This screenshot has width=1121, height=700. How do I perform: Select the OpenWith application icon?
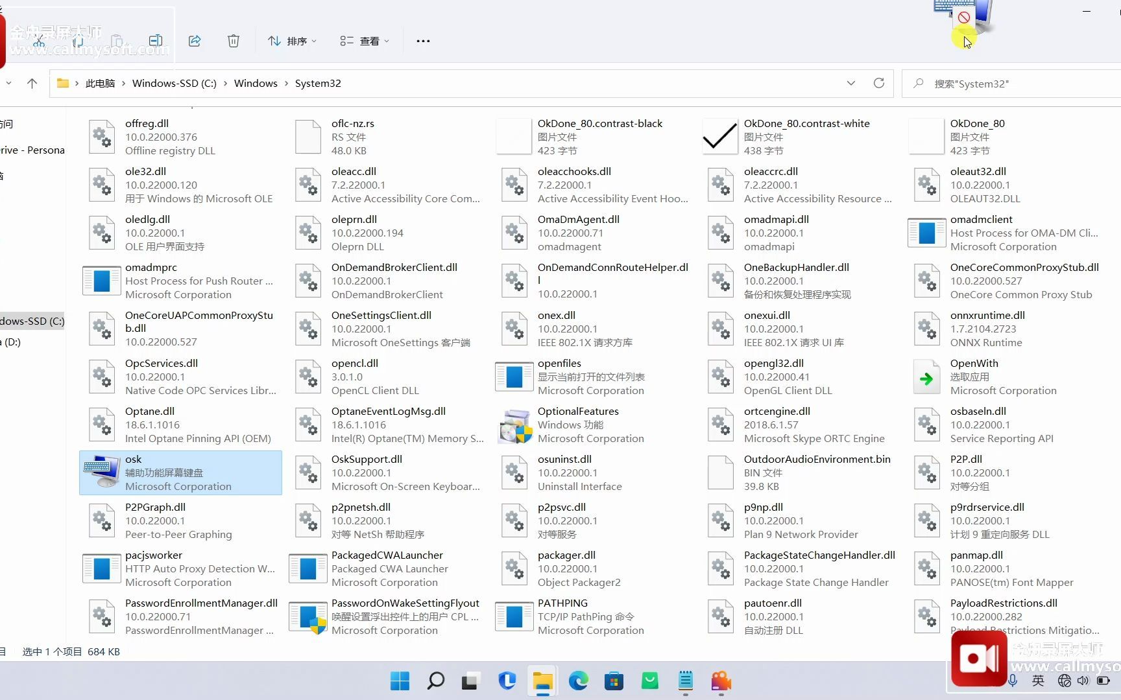pos(926,377)
